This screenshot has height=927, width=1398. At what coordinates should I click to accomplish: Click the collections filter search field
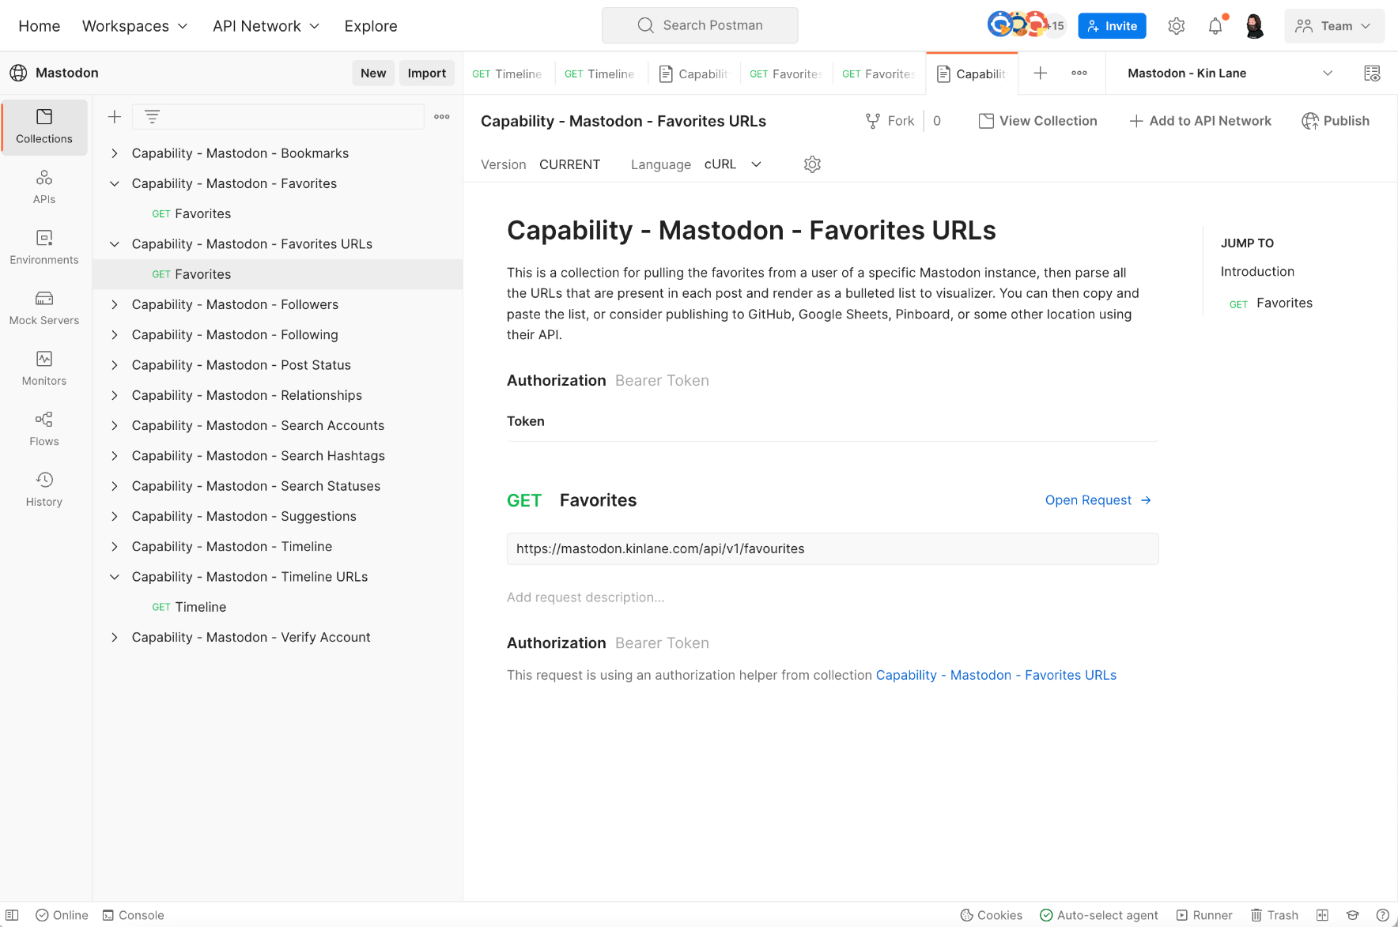tap(278, 117)
